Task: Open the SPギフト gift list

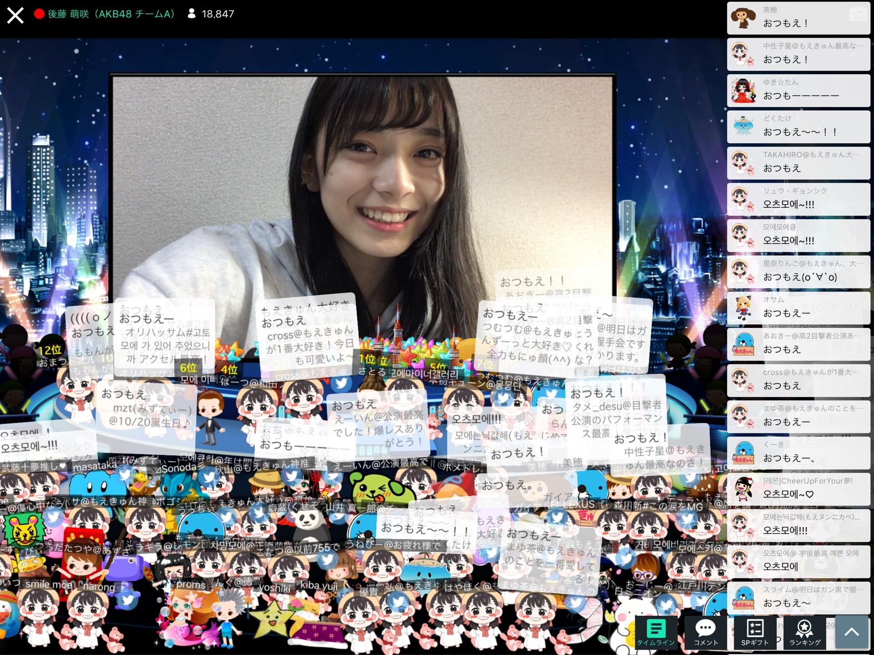Action: (755, 632)
